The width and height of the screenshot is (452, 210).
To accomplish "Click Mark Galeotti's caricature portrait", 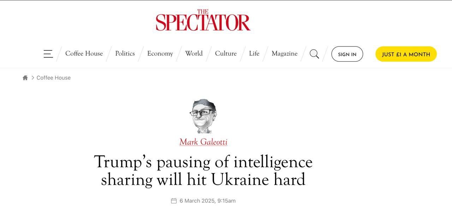I will point(203,116).
